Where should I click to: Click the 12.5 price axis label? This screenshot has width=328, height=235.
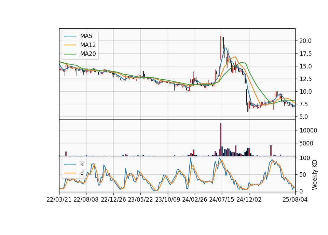305,79
